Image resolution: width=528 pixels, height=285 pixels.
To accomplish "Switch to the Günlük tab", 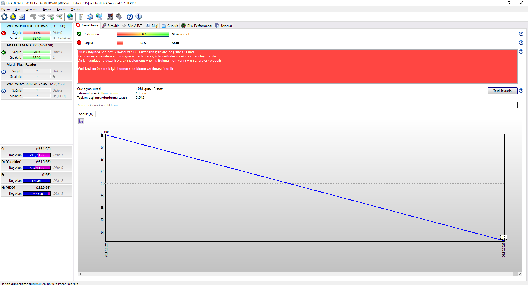I will click(x=170, y=26).
